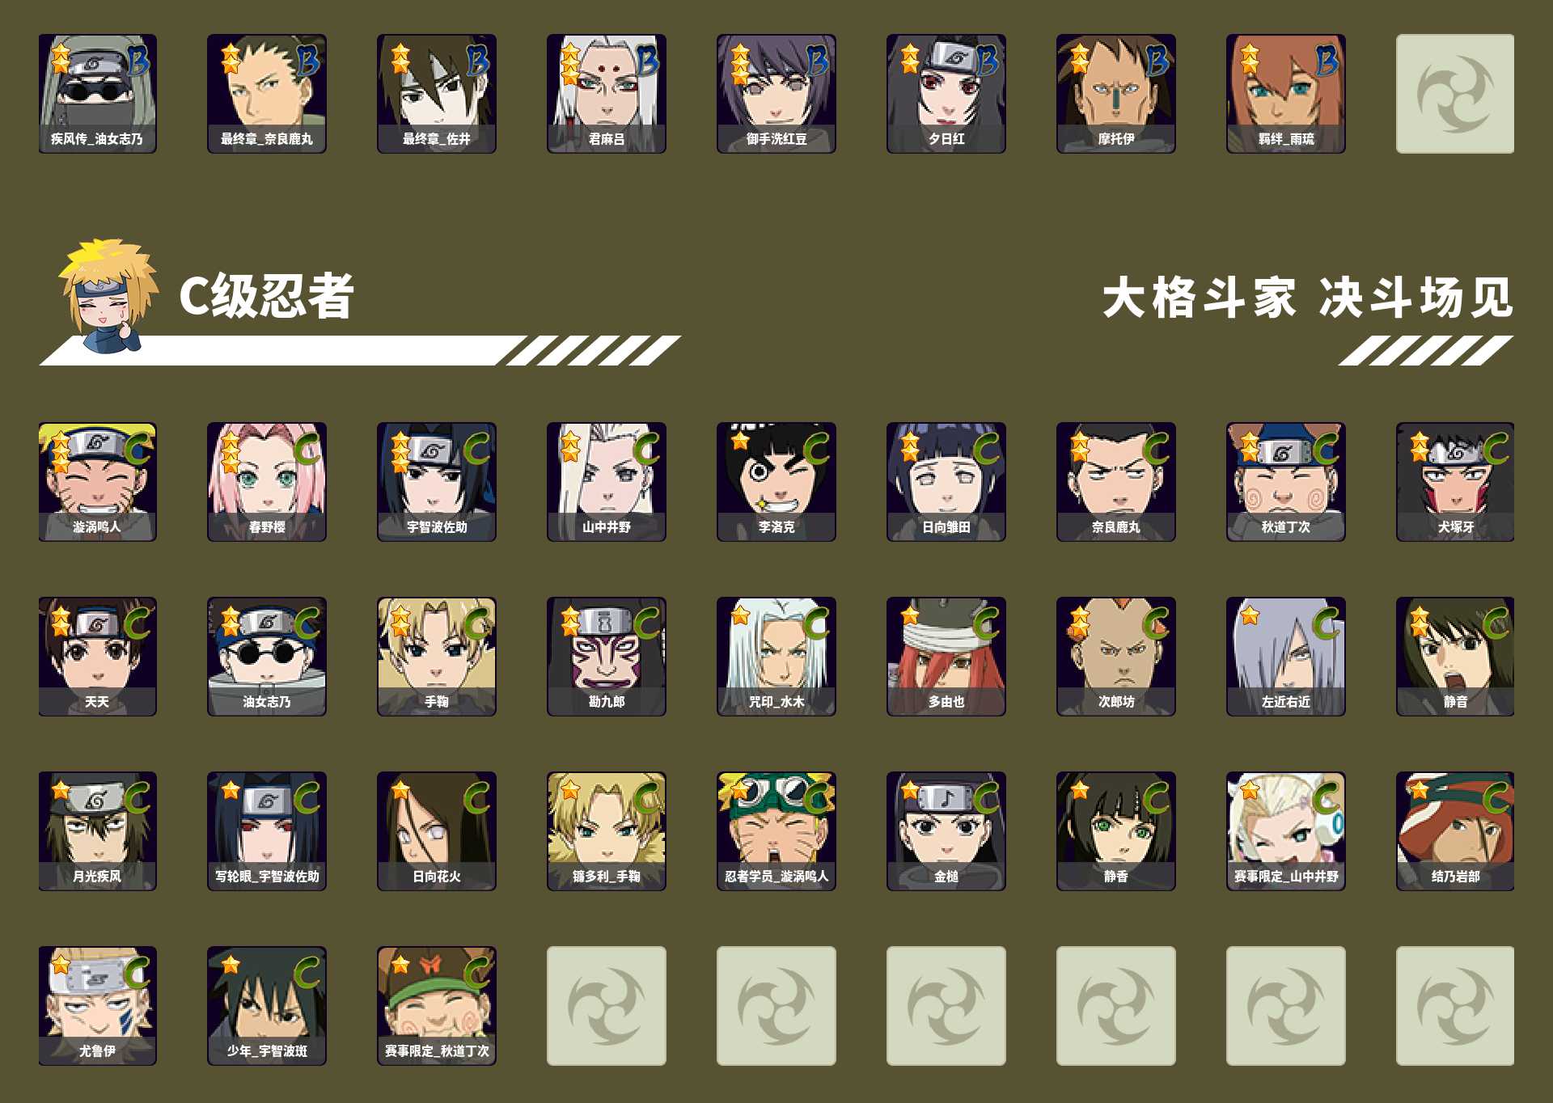Select the empty slot after 羁绊_雨琉
Screen dimensions: 1553x1103
[x=1455, y=94]
